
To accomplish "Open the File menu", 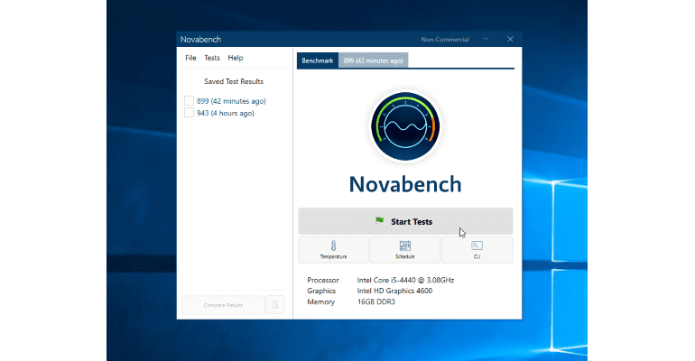I will coord(190,58).
